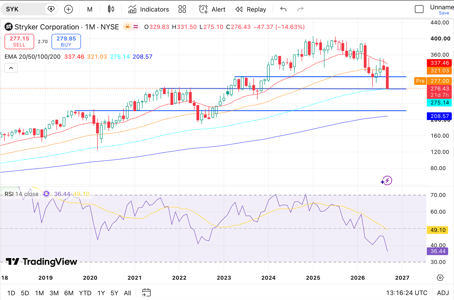The image size is (454, 300).
Task: Open the layout templates grid icon
Action: point(182,9)
